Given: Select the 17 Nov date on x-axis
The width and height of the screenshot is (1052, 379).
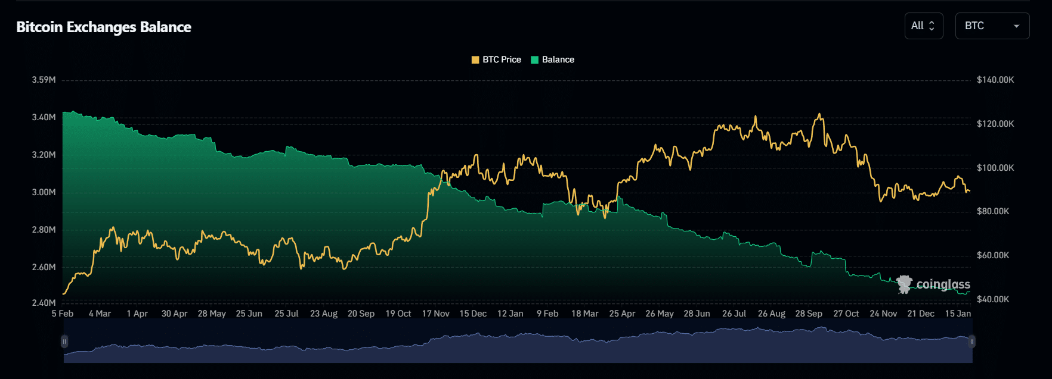Looking at the screenshot, I should coord(435,314).
